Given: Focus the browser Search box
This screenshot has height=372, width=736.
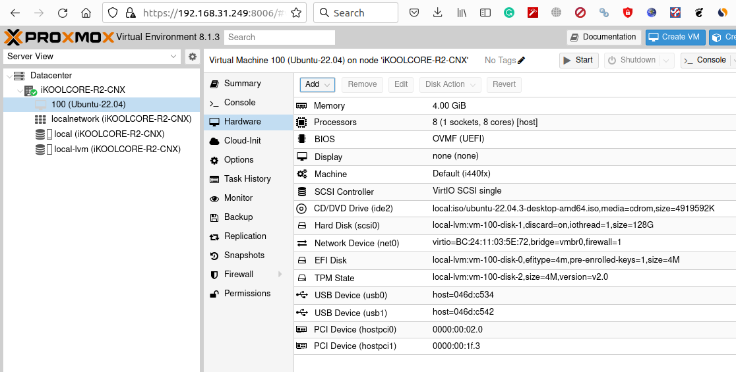Looking at the screenshot, I should pos(355,13).
